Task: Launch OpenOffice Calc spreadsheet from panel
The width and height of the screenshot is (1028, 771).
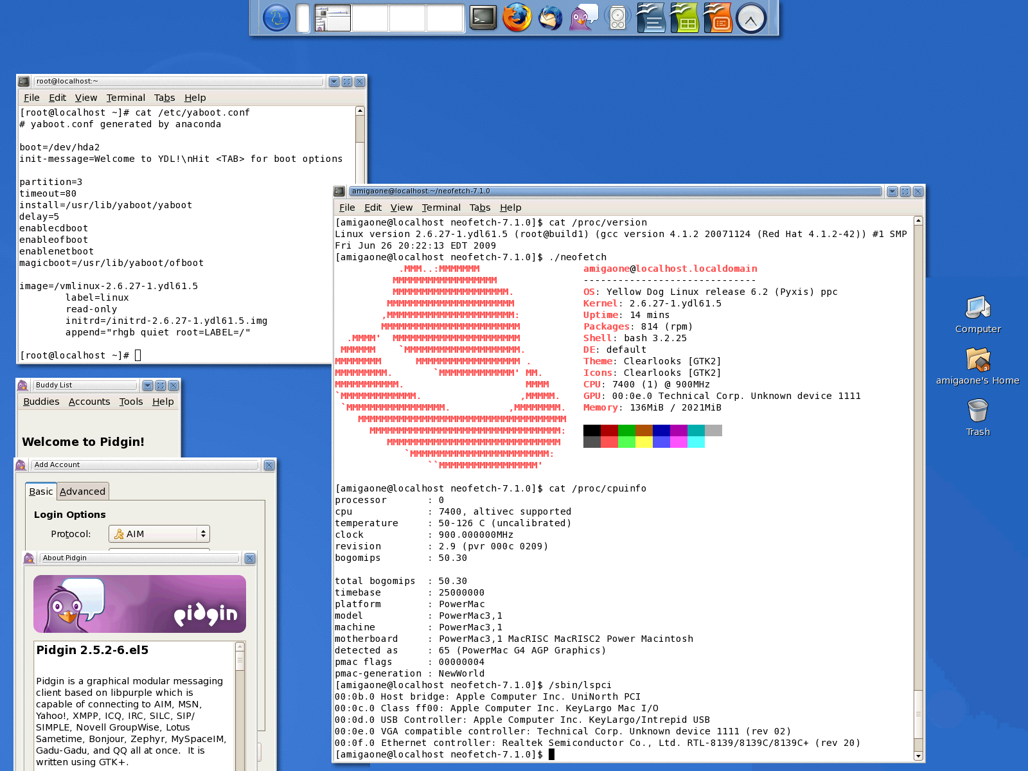Action: coord(684,17)
